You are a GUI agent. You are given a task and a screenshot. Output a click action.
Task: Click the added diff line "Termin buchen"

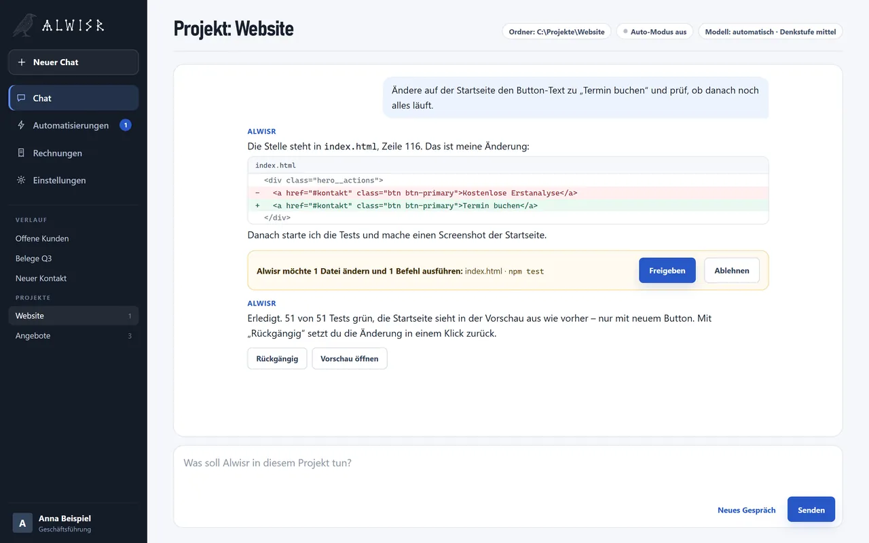tap(508, 206)
